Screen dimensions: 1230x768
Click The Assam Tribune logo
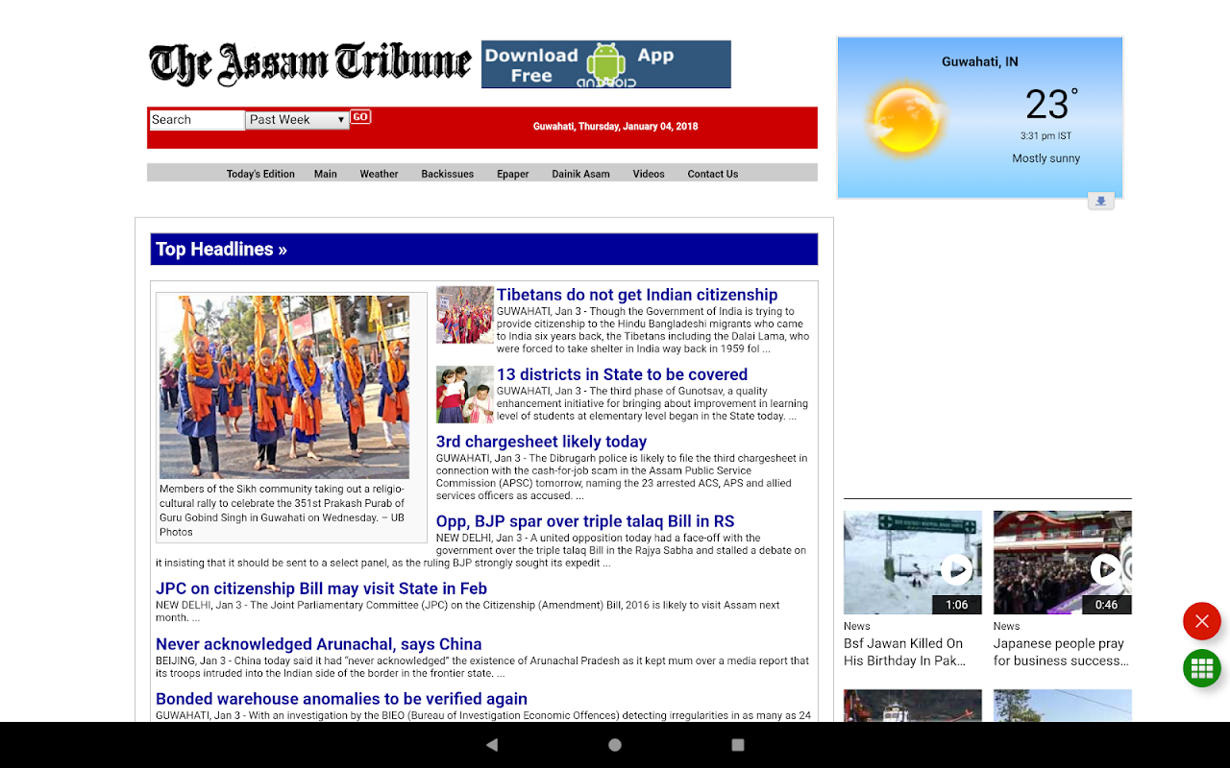tap(310, 64)
